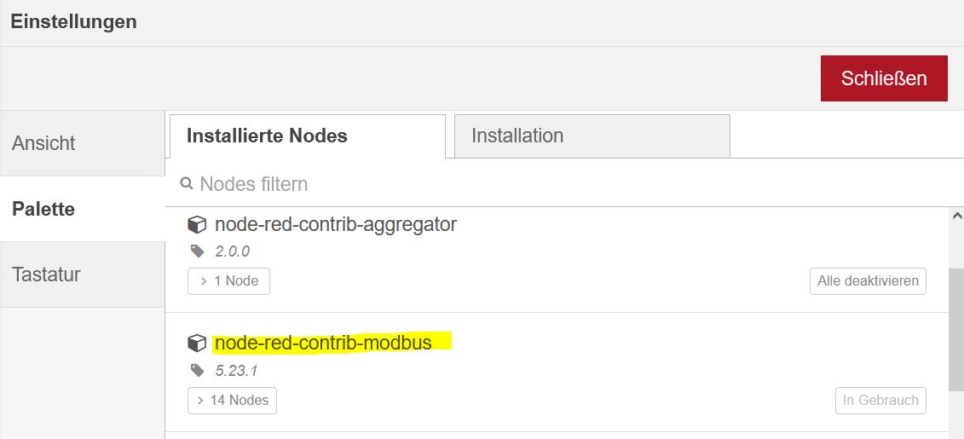964x439 pixels.
Task: Click the version tag icon beside 5.23.1
Action: (x=198, y=370)
